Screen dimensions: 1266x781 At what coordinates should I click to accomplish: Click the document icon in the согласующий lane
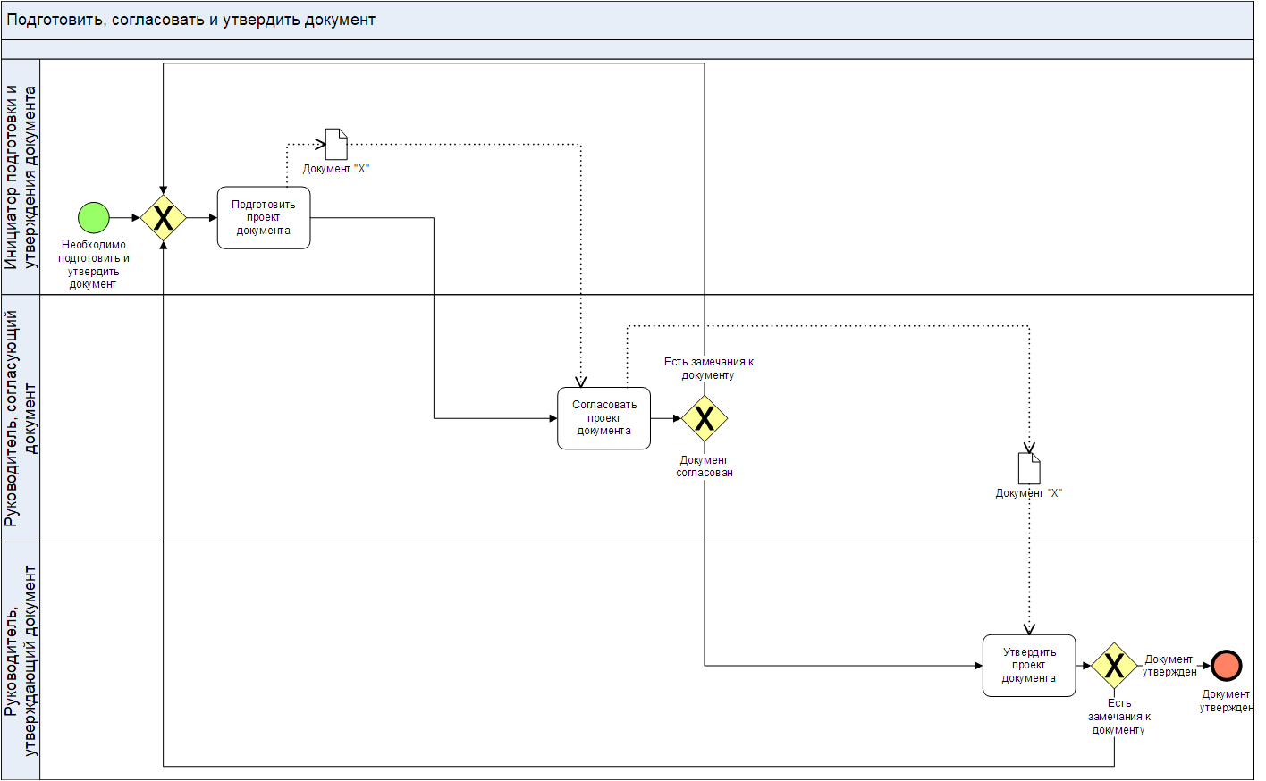(x=1029, y=468)
